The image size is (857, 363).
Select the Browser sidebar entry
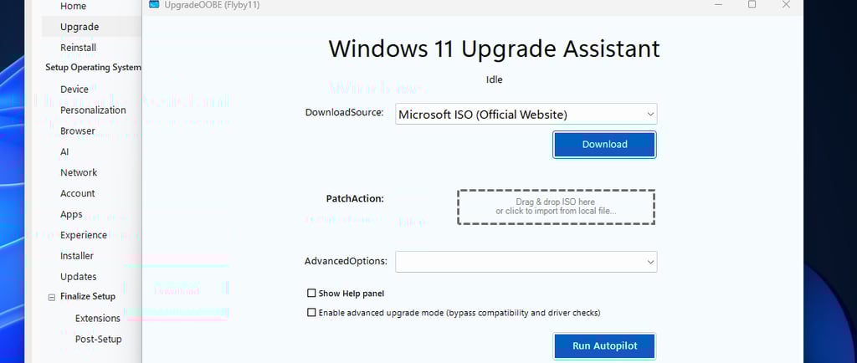click(x=77, y=130)
